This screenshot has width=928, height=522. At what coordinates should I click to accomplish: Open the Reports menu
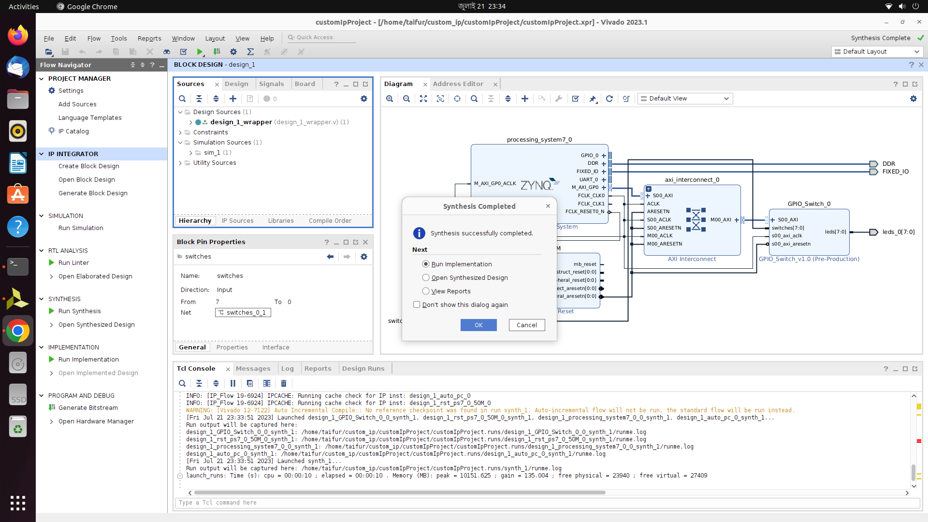pyautogui.click(x=149, y=39)
